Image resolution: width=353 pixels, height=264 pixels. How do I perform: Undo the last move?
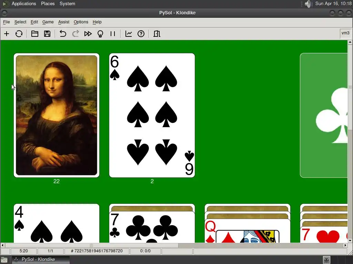pos(63,34)
